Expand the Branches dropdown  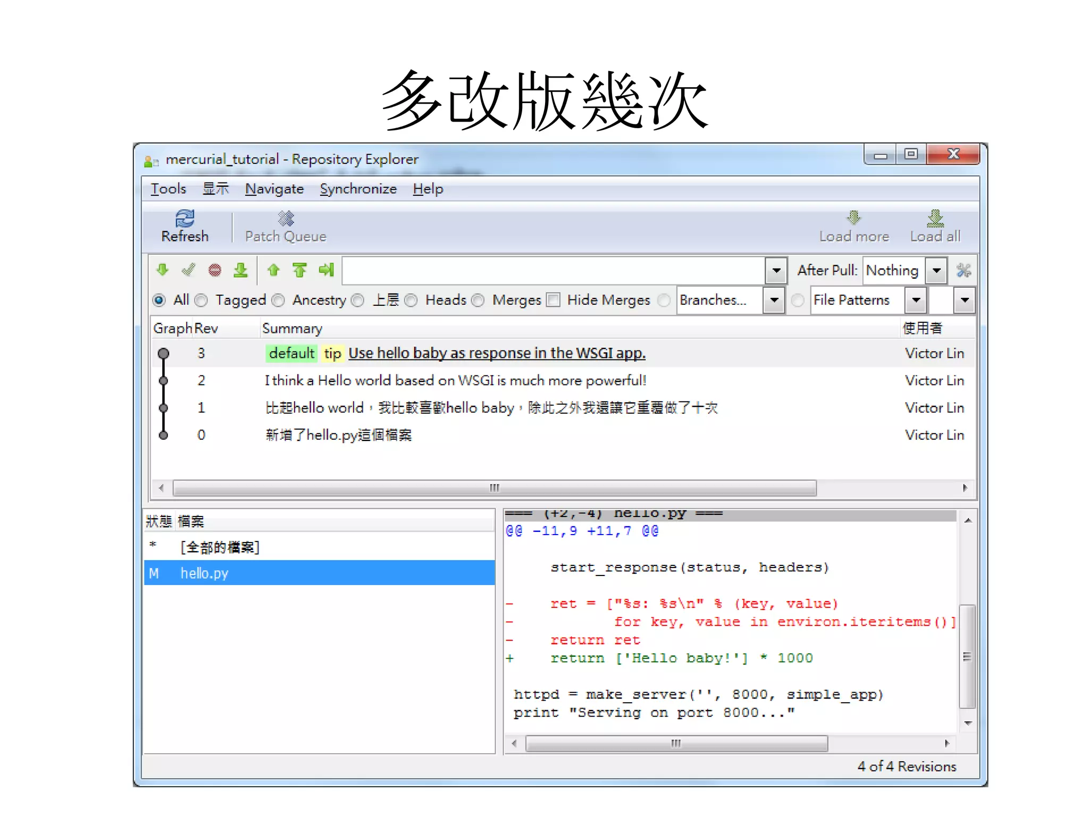tap(774, 301)
